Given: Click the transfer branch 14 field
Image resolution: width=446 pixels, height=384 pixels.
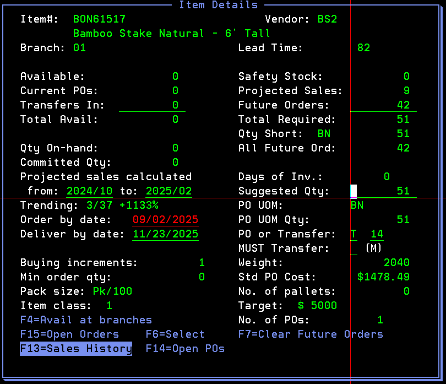Looking at the screenshot, I should [x=377, y=234].
